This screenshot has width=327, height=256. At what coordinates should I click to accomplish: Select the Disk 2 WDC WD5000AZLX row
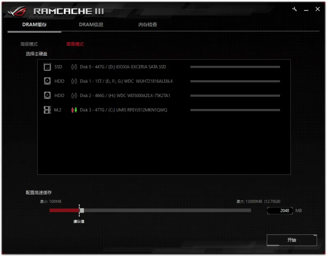tap(164, 95)
